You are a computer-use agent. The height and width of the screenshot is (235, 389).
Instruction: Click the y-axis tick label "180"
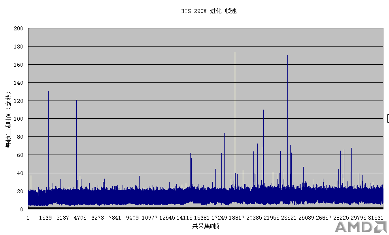[x=19, y=47]
